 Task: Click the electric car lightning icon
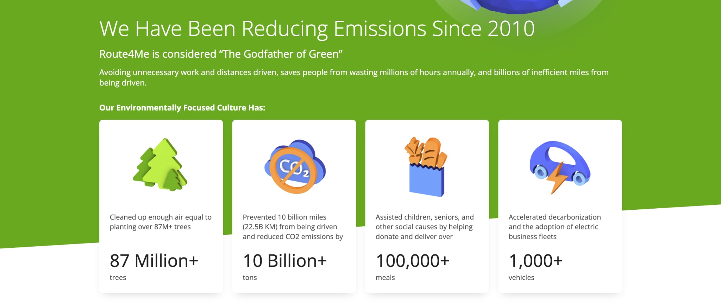point(560,167)
